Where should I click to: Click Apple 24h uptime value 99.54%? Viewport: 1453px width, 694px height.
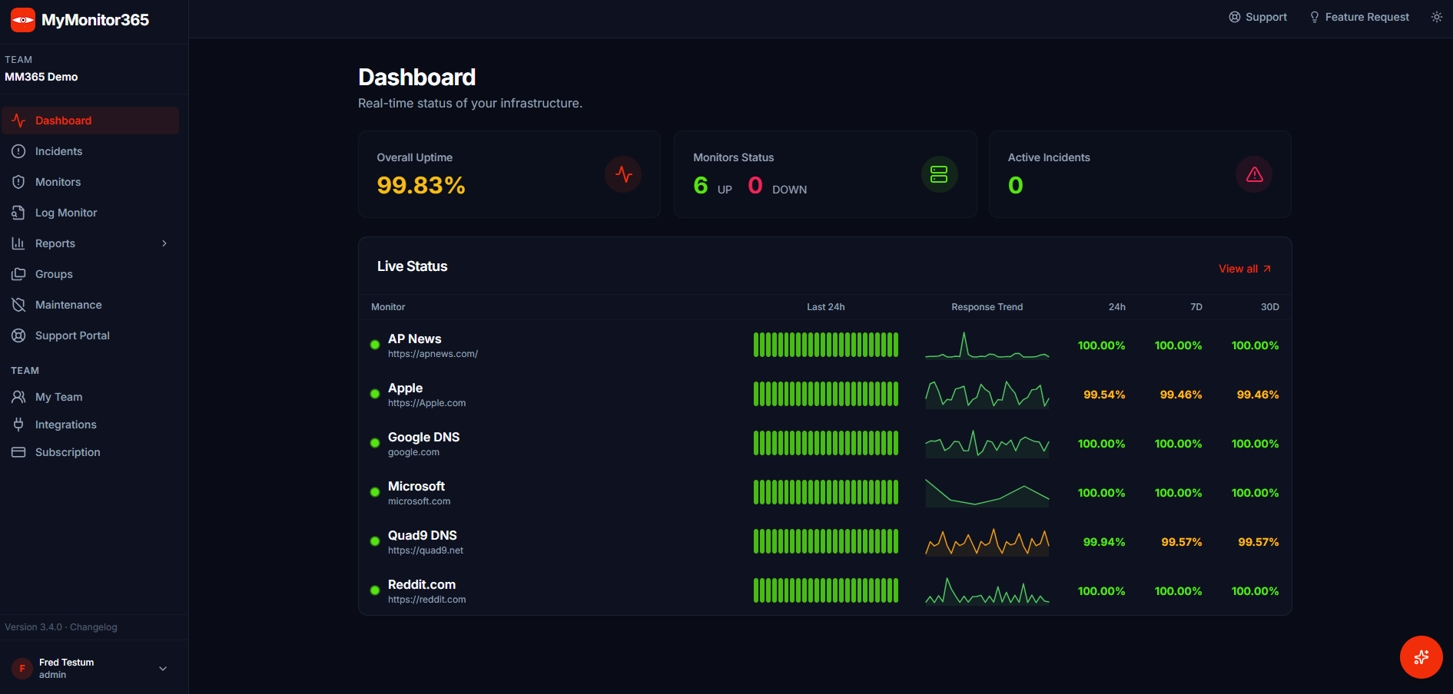(x=1104, y=395)
